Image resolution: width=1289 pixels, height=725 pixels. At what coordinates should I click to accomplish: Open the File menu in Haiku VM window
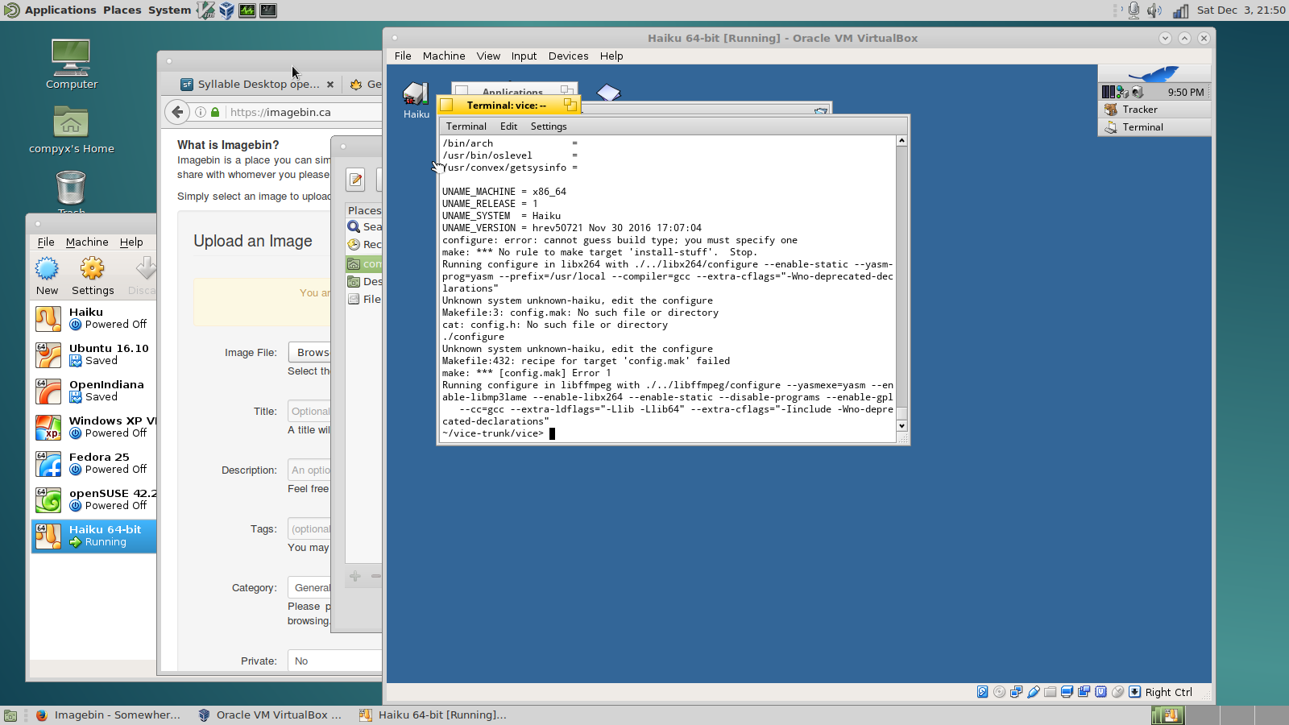pyautogui.click(x=403, y=56)
